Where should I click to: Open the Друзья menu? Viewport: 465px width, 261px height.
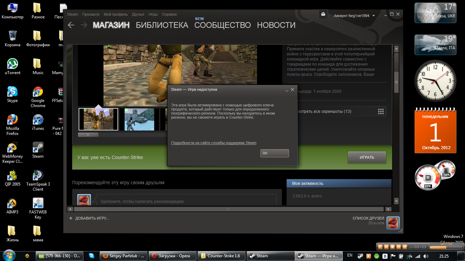138,14
